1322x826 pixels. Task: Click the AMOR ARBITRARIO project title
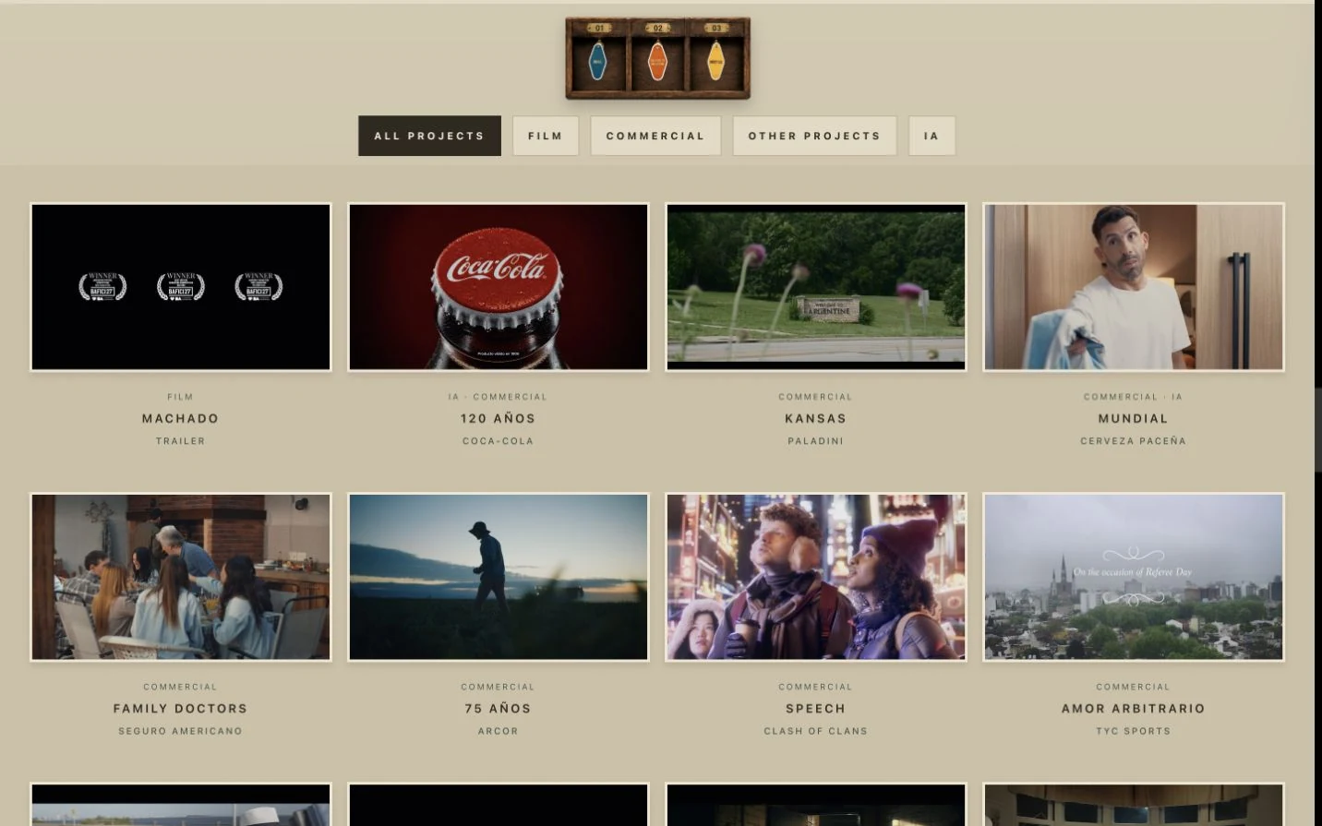click(x=1134, y=708)
